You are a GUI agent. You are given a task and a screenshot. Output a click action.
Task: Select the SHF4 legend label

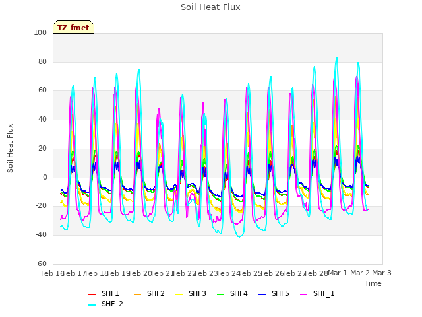(x=239, y=293)
